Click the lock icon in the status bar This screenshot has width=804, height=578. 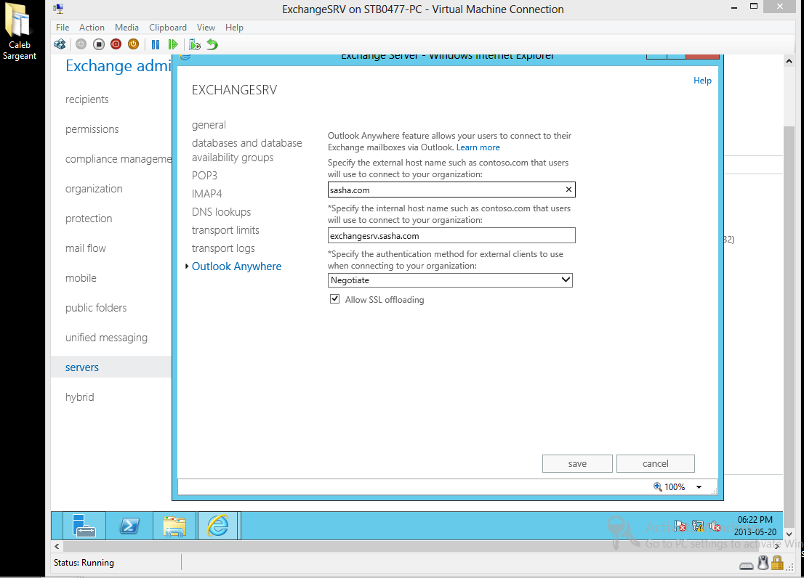[777, 563]
